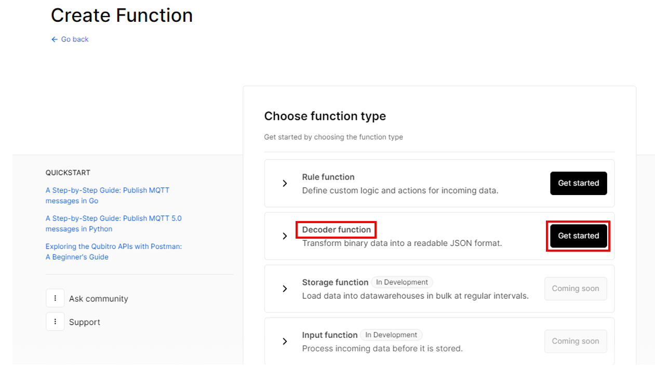Click the Support label
655x371 pixels.
click(x=85, y=322)
